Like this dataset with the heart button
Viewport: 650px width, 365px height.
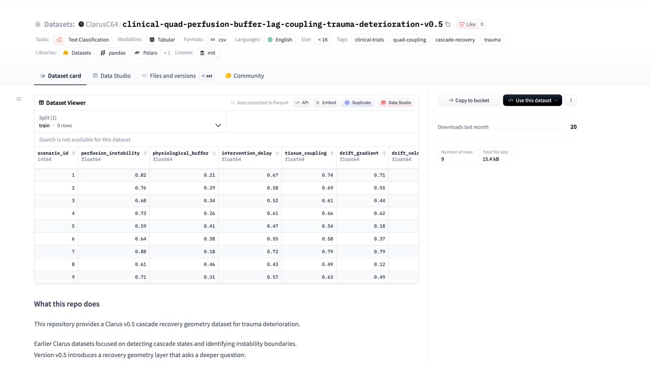click(x=467, y=24)
